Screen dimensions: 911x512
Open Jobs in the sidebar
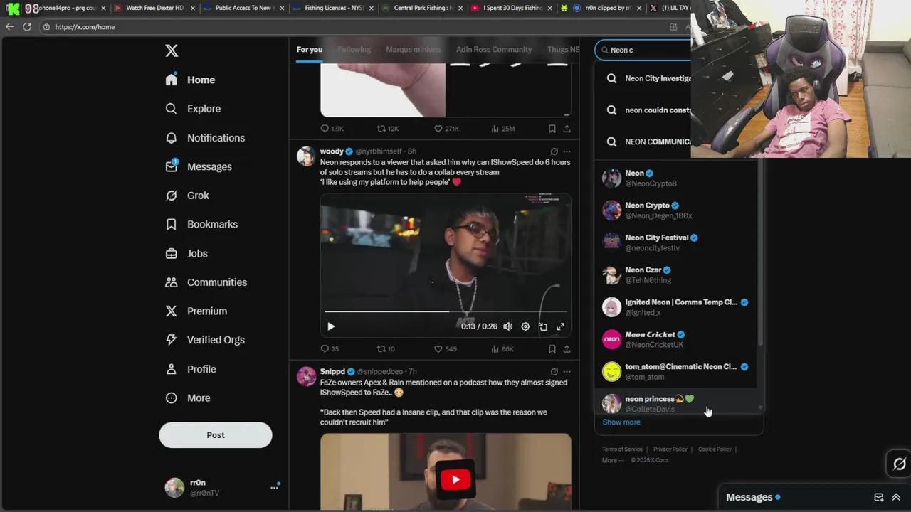click(186, 253)
